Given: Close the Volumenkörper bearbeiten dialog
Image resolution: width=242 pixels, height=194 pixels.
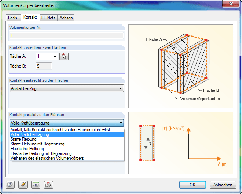Looking at the screenshot, I should pyautogui.click(x=231, y=4).
